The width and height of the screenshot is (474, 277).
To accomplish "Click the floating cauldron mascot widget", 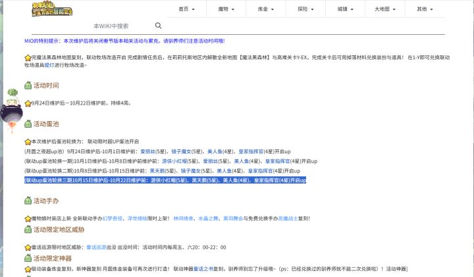I will click(x=12, y=111).
